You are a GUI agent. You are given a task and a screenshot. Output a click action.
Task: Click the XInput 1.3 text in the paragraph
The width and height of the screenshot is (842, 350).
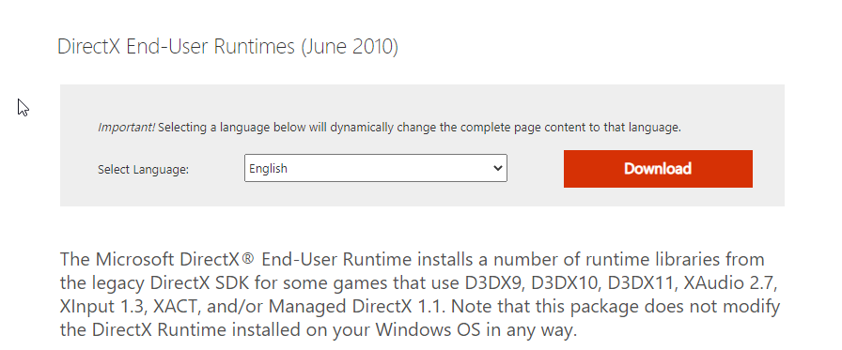coord(102,306)
